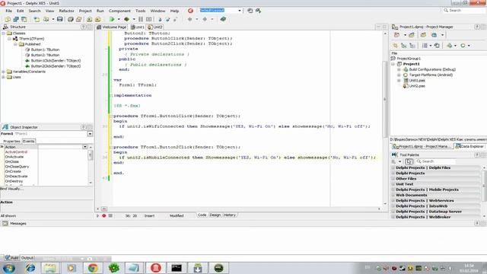Click the first icon in the main toolbar
This screenshot has height=274, width=487.
[x=8, y=19]
